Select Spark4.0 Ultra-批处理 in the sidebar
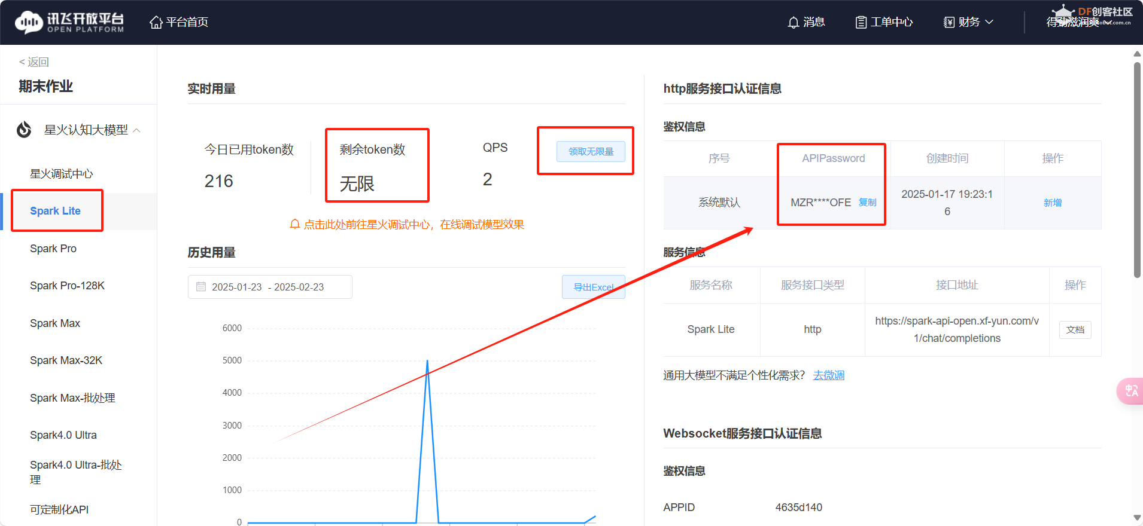Viewport: 1143px width, 526px height. tap(76, 472)
